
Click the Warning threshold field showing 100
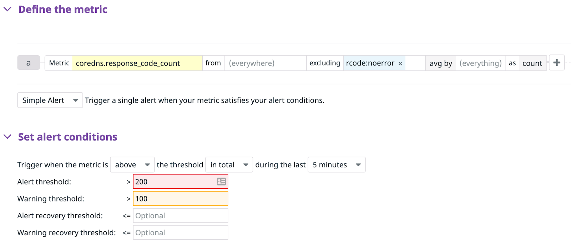[181, 199]
